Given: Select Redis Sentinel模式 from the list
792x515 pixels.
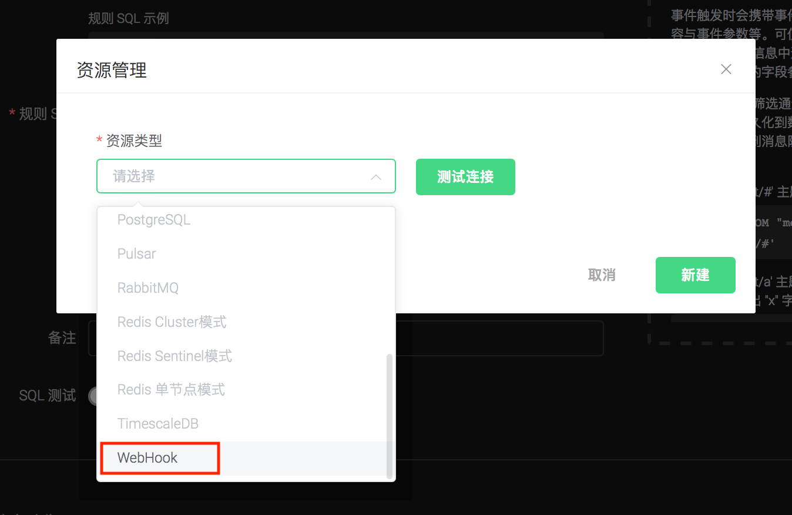Looking at the screenshot, I should click(x=173, y=356).
